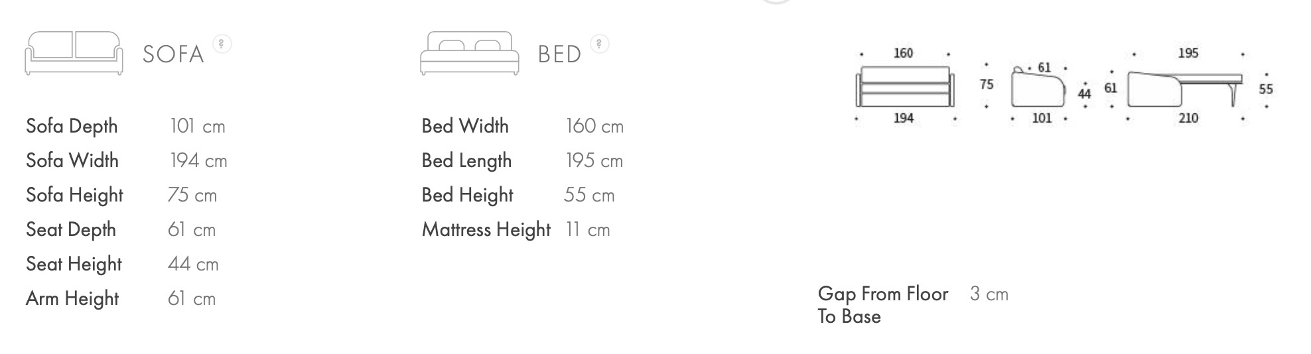Click the Sofa Width value 194 cm
The width and height of the screenshot is (1311, 354).
[x=198, y=160]
